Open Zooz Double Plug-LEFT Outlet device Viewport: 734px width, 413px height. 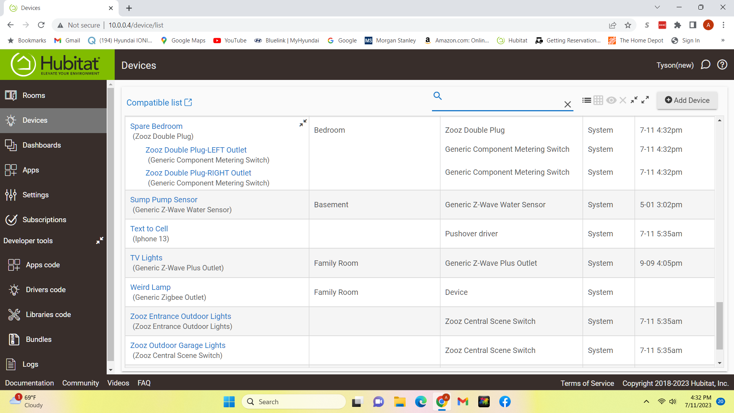[x=196, y=150]
